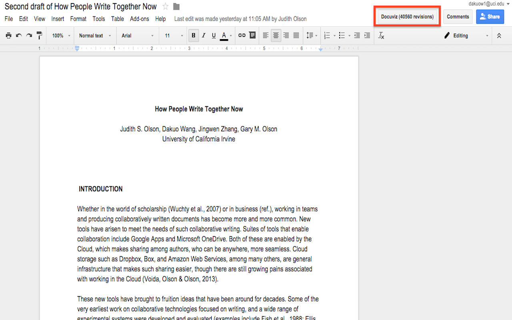The image size is (512, 320).
Task: Toggle bold formatting
Action: (x=194, y=36)
